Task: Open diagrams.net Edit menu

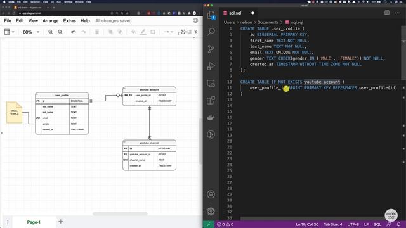Action: (x=20, y=21)
